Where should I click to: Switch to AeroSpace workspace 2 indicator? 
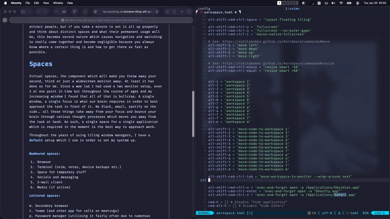(284, 3)
